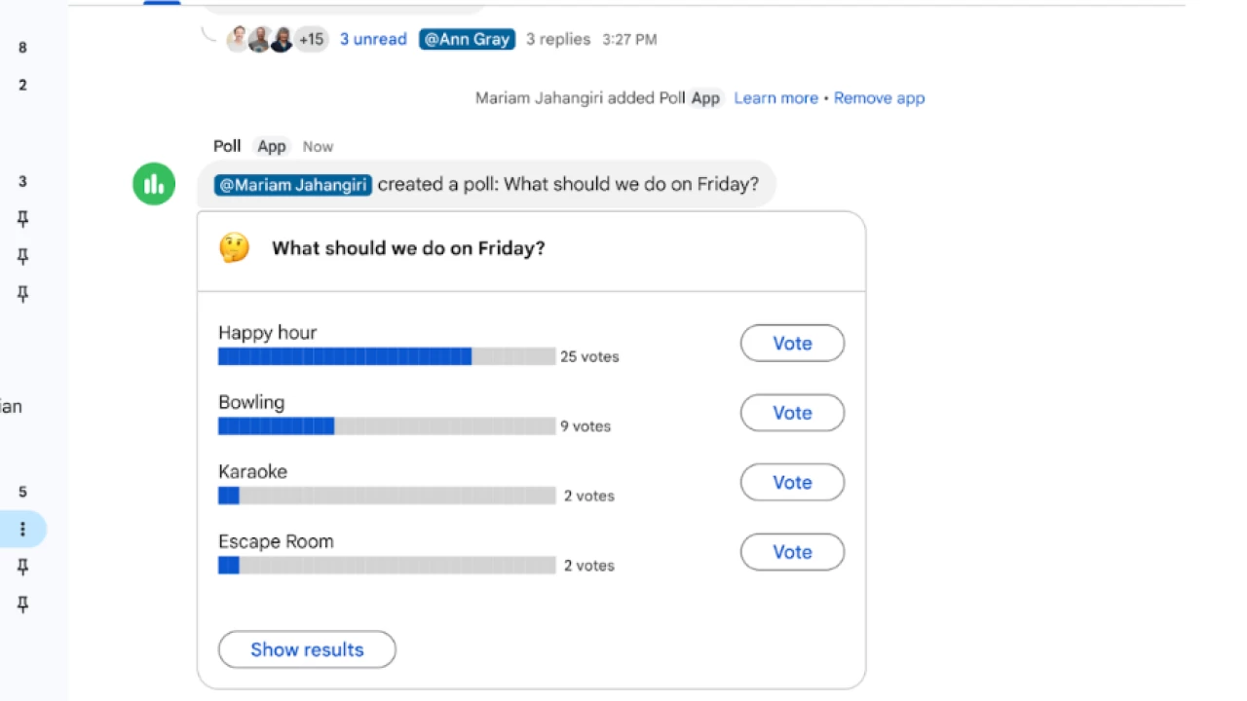The image size is (1247, 701).
Task: Open the three-dot more options in sidebar
Action: pyautogui.click(x=22, y=530)
